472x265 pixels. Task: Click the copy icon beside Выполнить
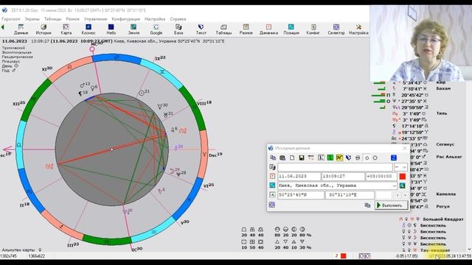point(367,205)
